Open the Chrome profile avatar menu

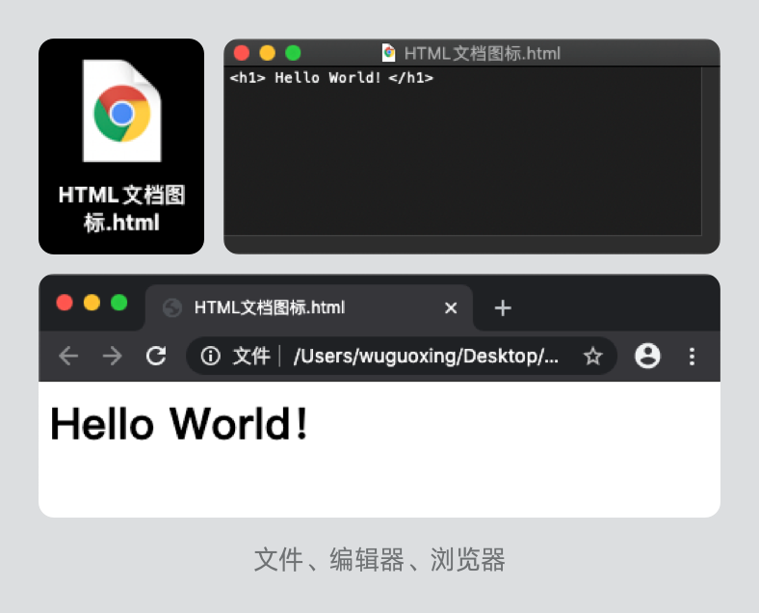tap(647, 356)
